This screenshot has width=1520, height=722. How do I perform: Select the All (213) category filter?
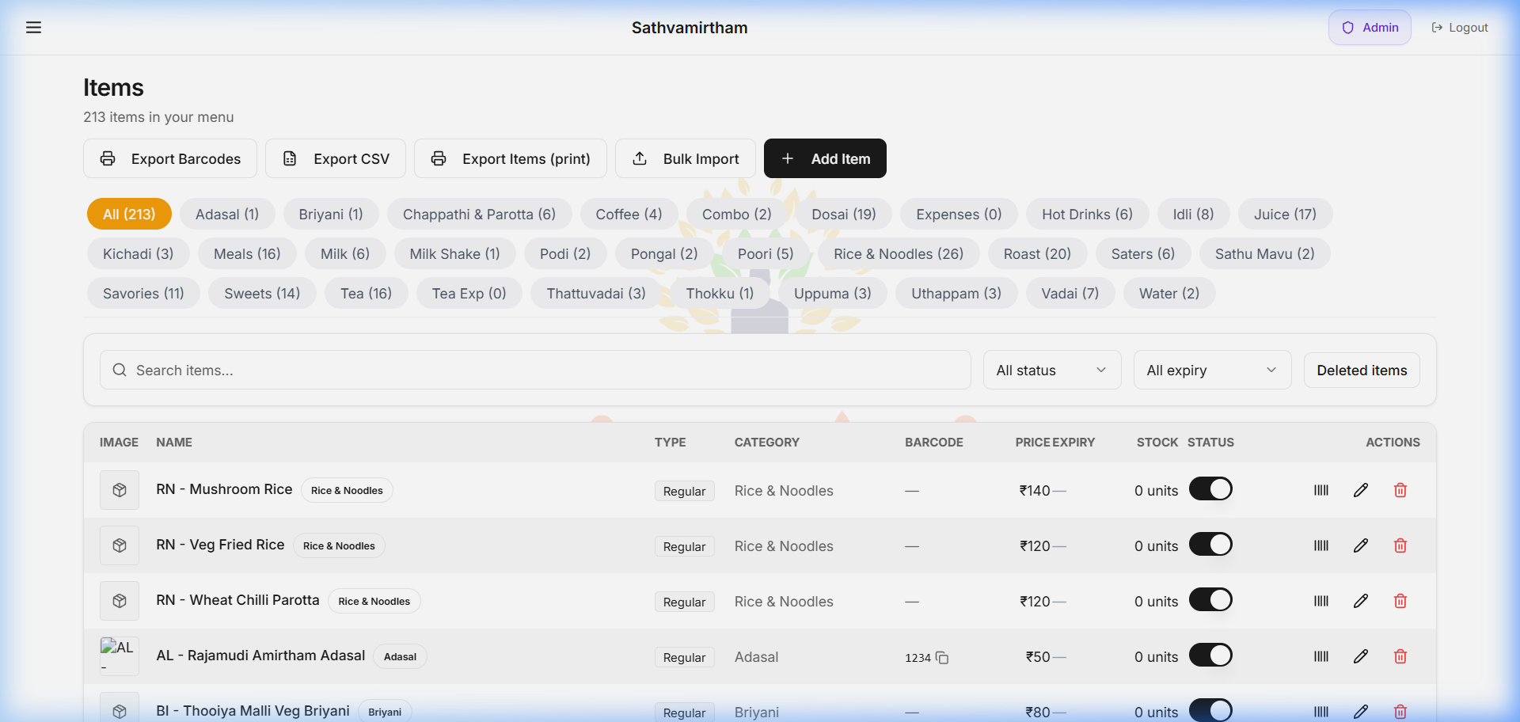pos(129,214)
